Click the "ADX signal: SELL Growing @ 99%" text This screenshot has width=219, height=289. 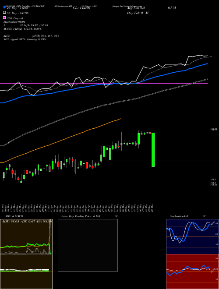(x=25, y=39)
